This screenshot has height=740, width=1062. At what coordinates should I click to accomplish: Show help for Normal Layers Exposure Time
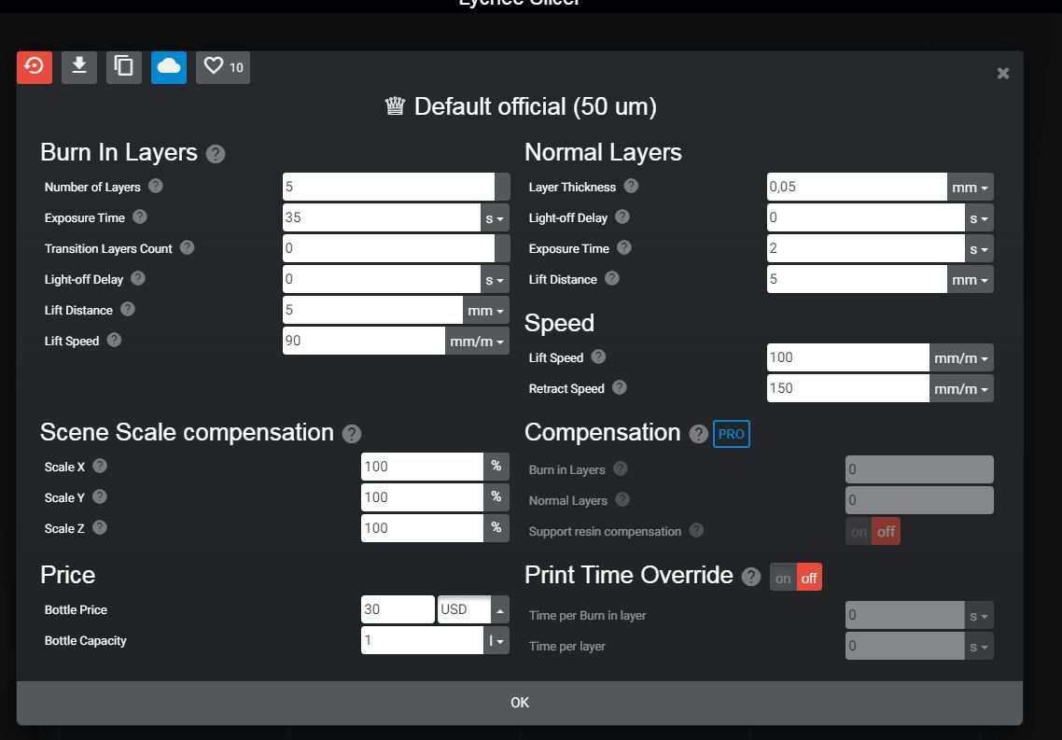point(624,248)
